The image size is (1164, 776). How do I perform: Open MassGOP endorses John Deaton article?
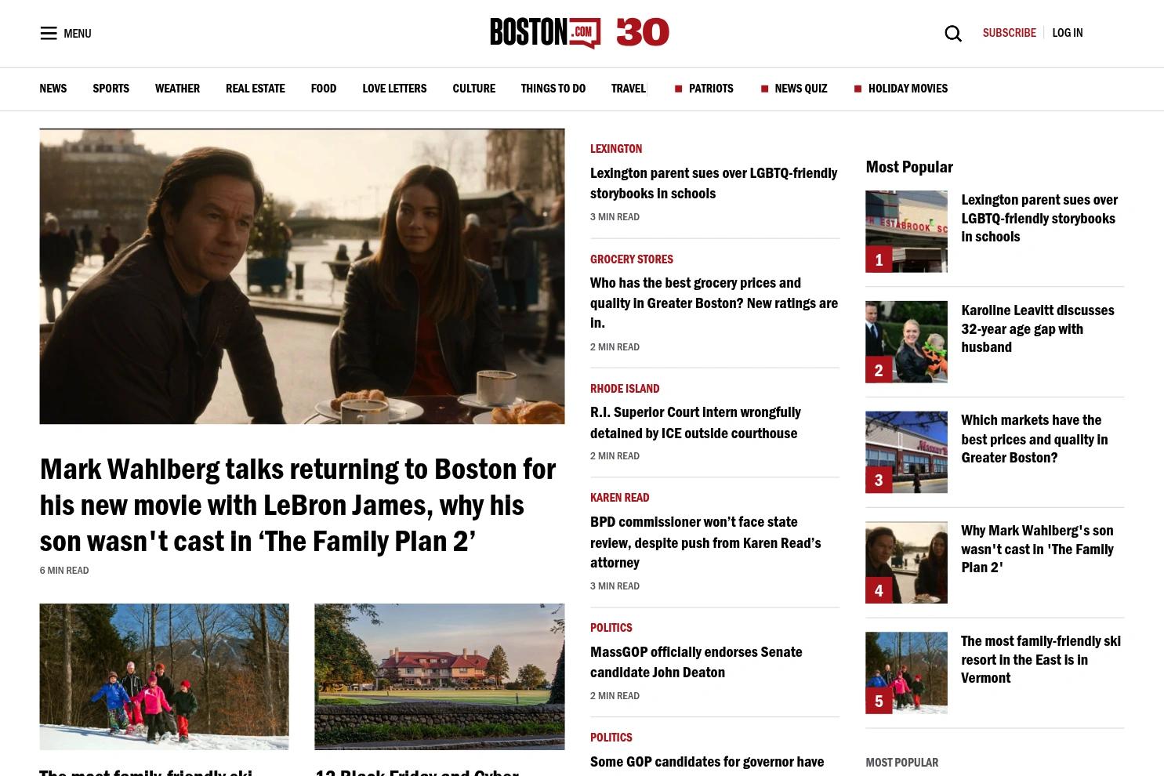[x=696, y=662]
